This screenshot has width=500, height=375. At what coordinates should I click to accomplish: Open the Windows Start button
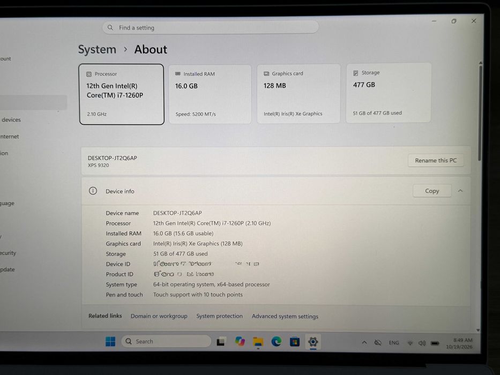tap(110, 341)
